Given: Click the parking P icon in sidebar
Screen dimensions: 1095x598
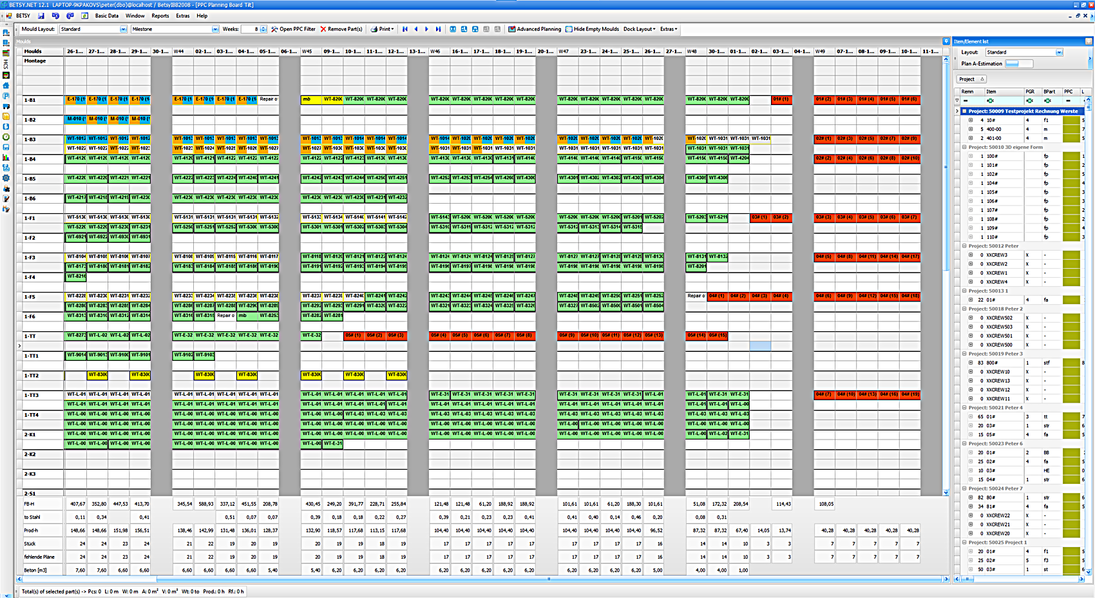Looking at the screenshot, I should [6, 95].
